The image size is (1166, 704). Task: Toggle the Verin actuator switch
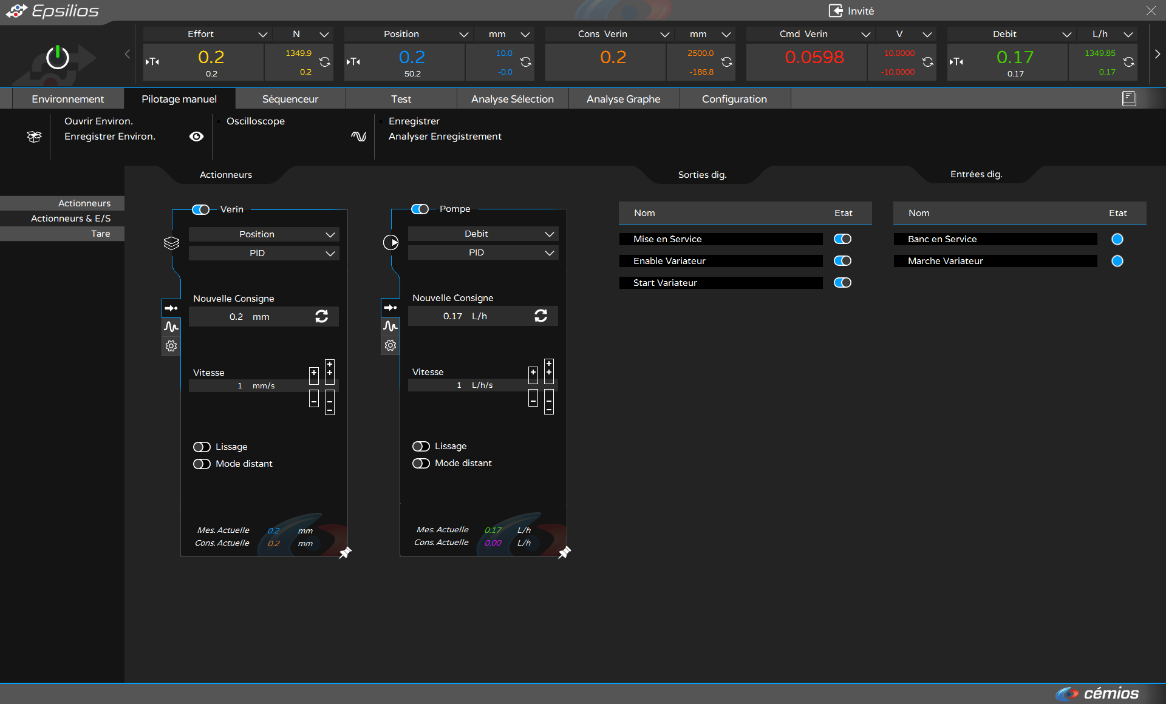point(200,209)
